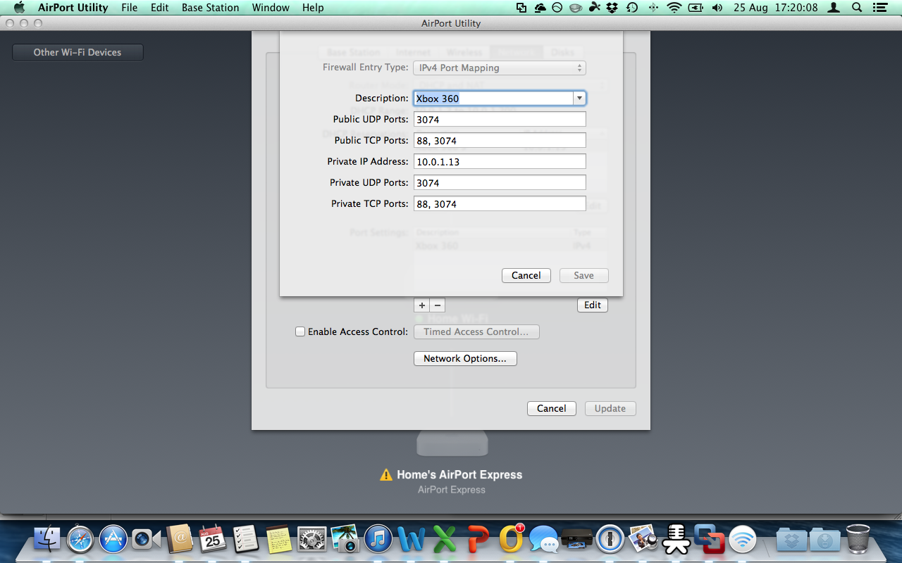Open Firewall Entry Type dropdown

coord(500,68)
